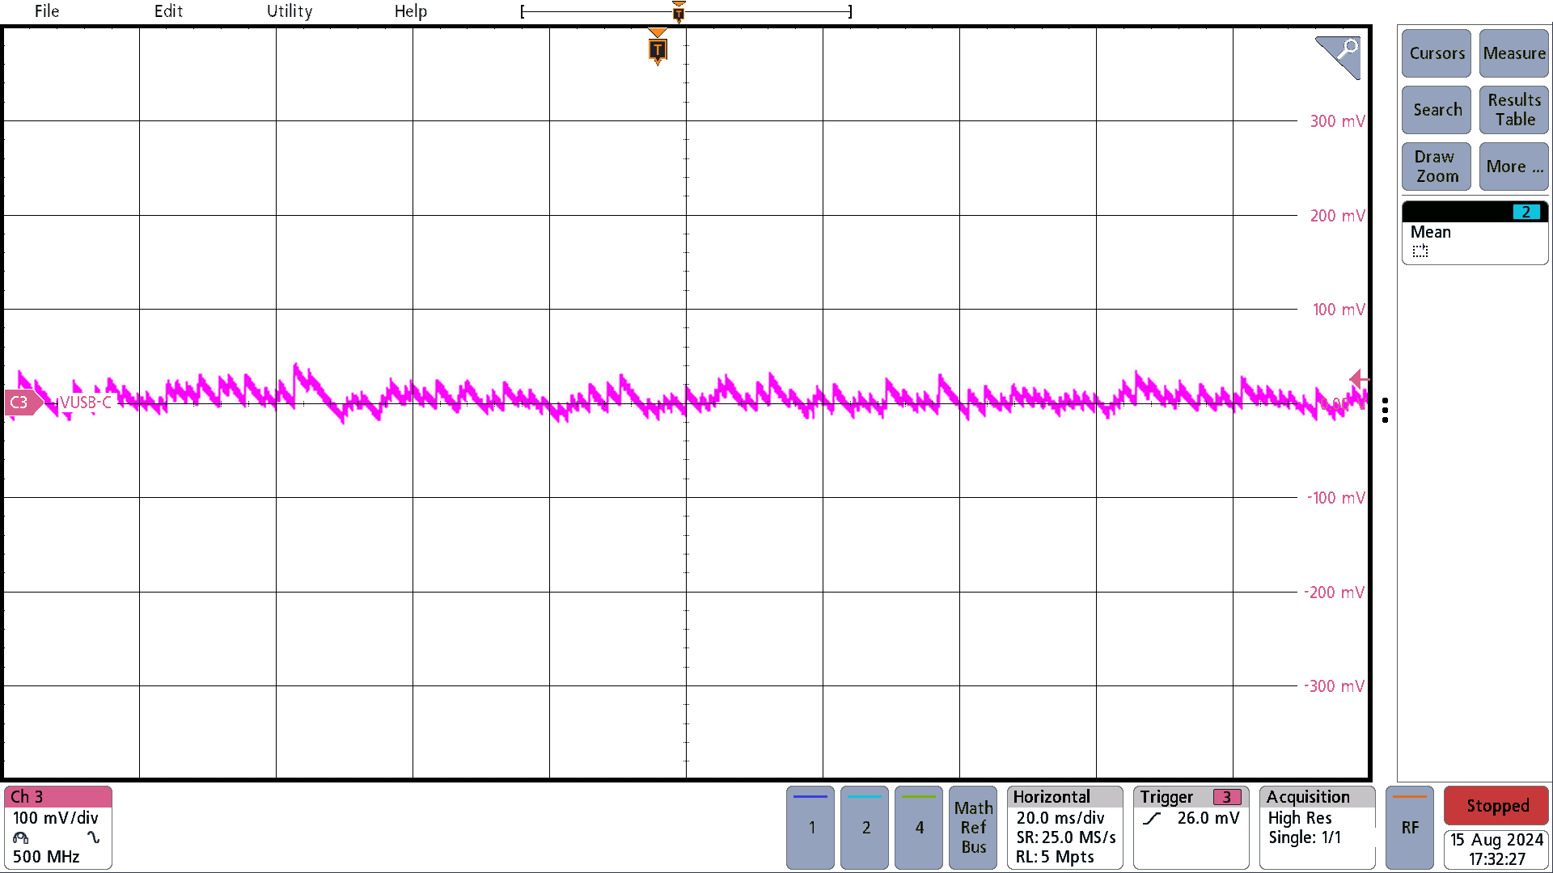Viewport: 1553px width, 873px height.
Task: Click the coupling icon in Ch 3 badge
Action: tap(94, 838)
